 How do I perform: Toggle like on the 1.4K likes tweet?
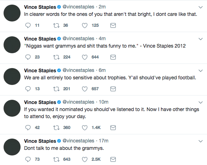pos(85,128)
